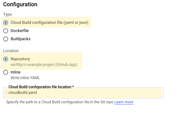
Task: Open the Learn more link
Action: click(x=124, y=102)
